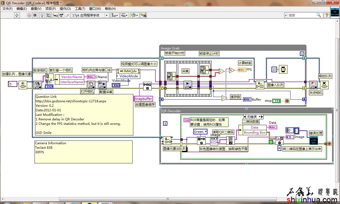
Task: Click the IMAQ create image node
Action: [x=147, y=86]
